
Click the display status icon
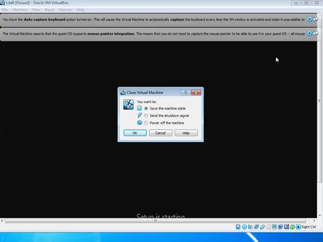point(274,227)
